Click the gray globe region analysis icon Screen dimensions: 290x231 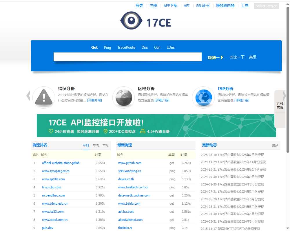coord(123,97)
